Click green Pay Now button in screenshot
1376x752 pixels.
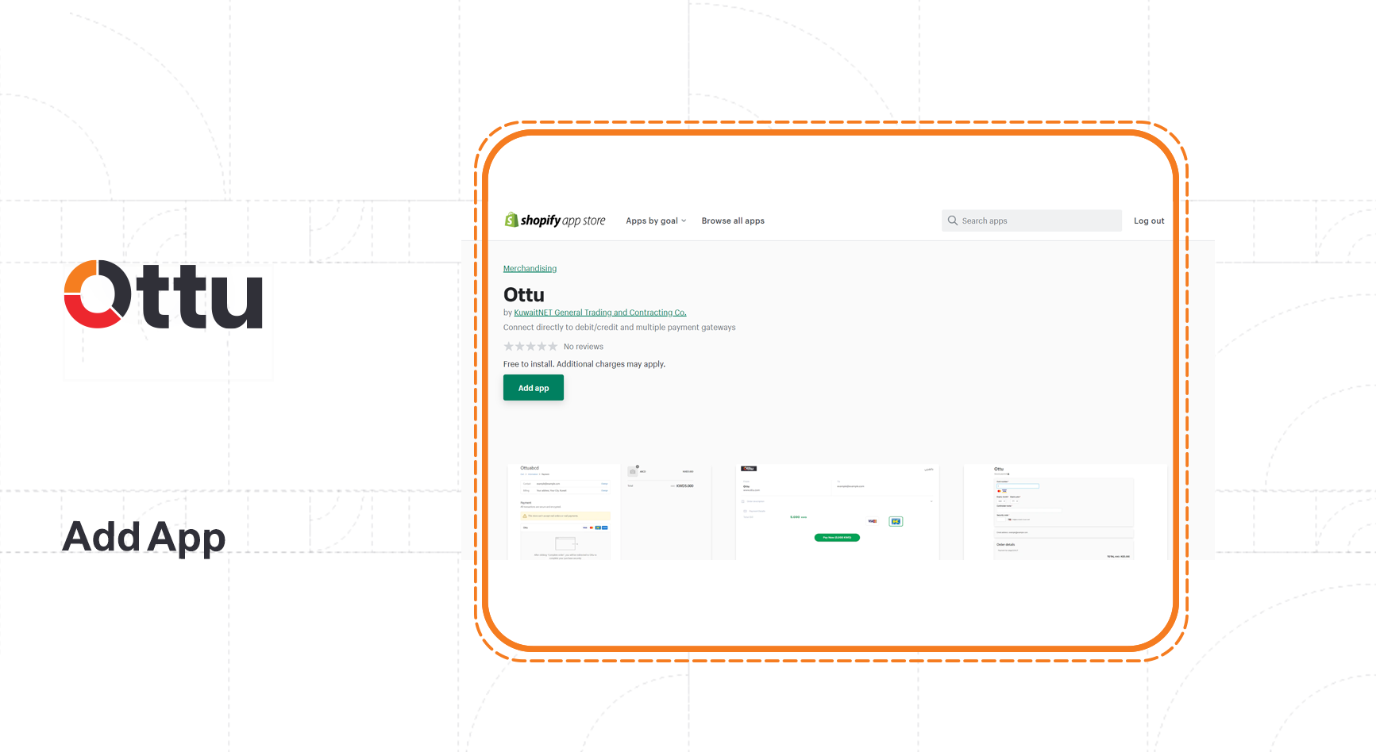[x=837, y=538]
